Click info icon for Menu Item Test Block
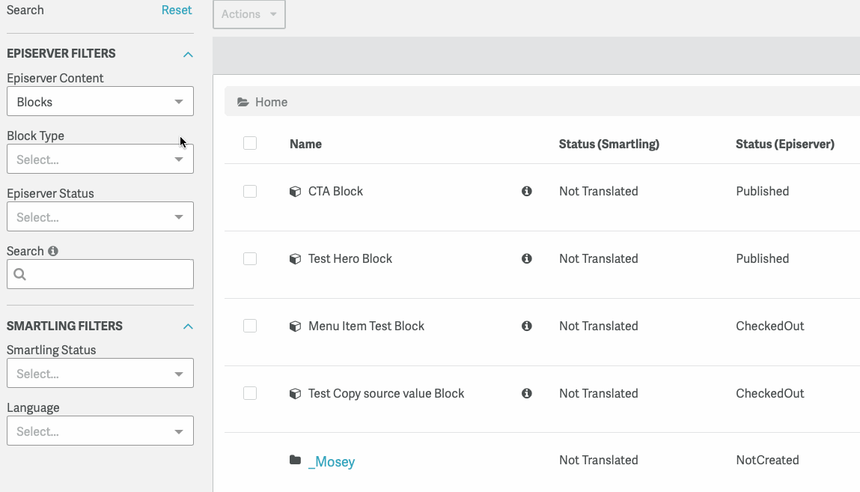This screenshot has height=492, width=860. [x=527, y=327]
